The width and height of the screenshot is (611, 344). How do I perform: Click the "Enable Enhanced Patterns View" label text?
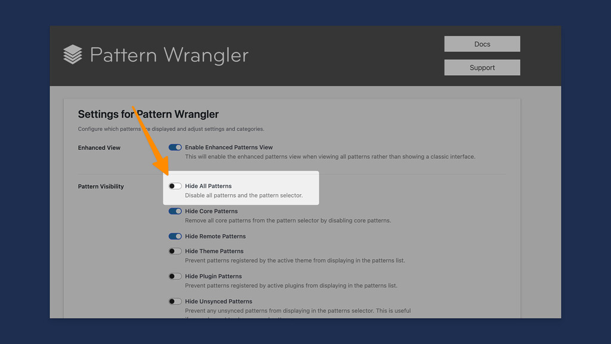pos(229,148)
